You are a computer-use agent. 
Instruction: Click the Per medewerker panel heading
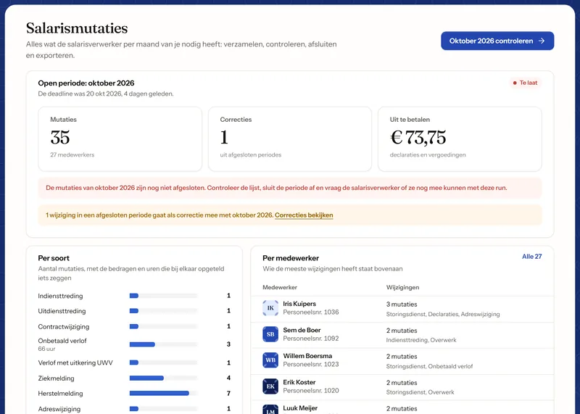click(x=291, y=258)
